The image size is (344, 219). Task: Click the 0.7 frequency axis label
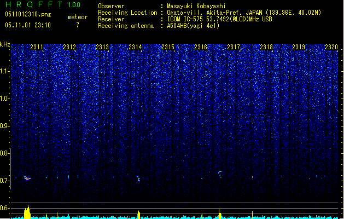pyautogui.click(x=4, y=181)
